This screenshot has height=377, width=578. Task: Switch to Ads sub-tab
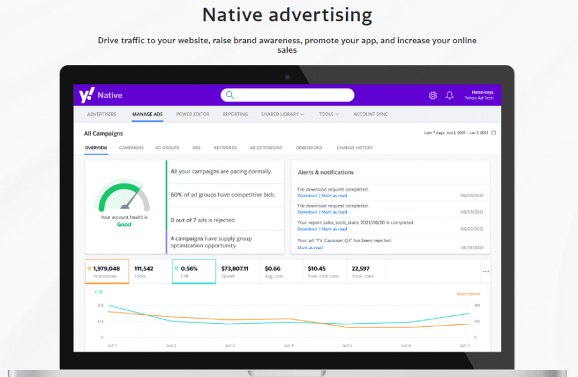[x=197, y=148]
